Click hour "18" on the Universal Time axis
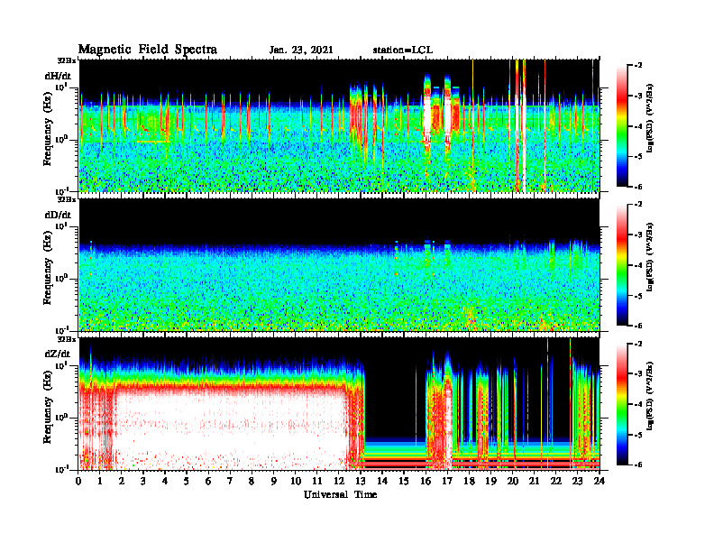Image resolution: width=714 pixels, height=552 pixels. pyautogui.click(x=469, y=481)
